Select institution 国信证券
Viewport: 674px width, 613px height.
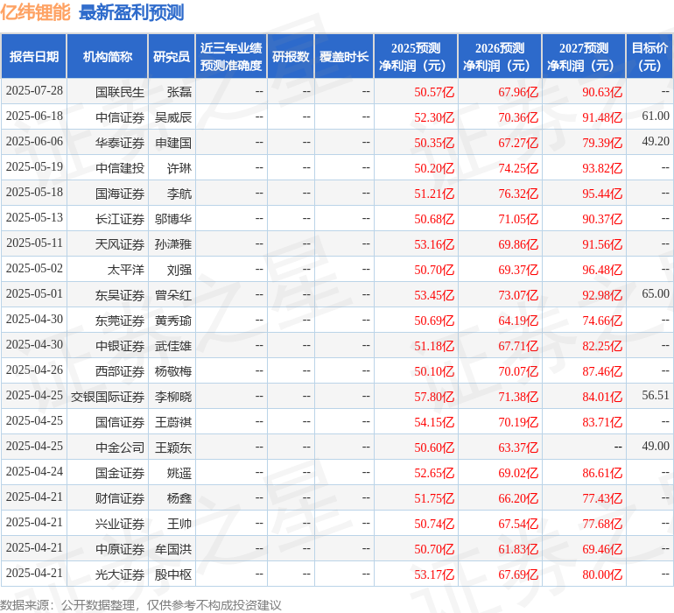pyautogui.click(x=120, y=421)
